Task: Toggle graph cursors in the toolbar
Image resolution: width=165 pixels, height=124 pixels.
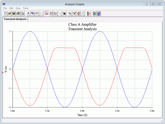Action: [55, 14]
